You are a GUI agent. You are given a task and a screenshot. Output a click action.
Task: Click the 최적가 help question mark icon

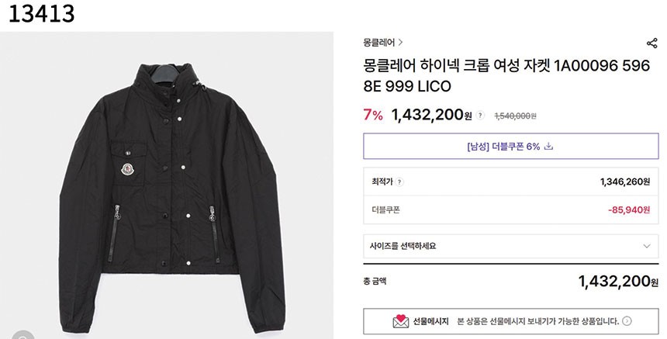pos(399,182)
